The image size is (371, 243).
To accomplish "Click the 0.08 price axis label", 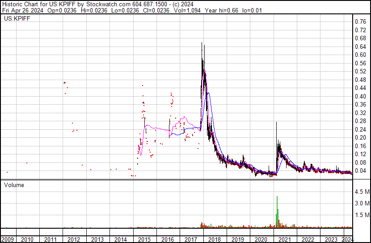I will 361,162.
